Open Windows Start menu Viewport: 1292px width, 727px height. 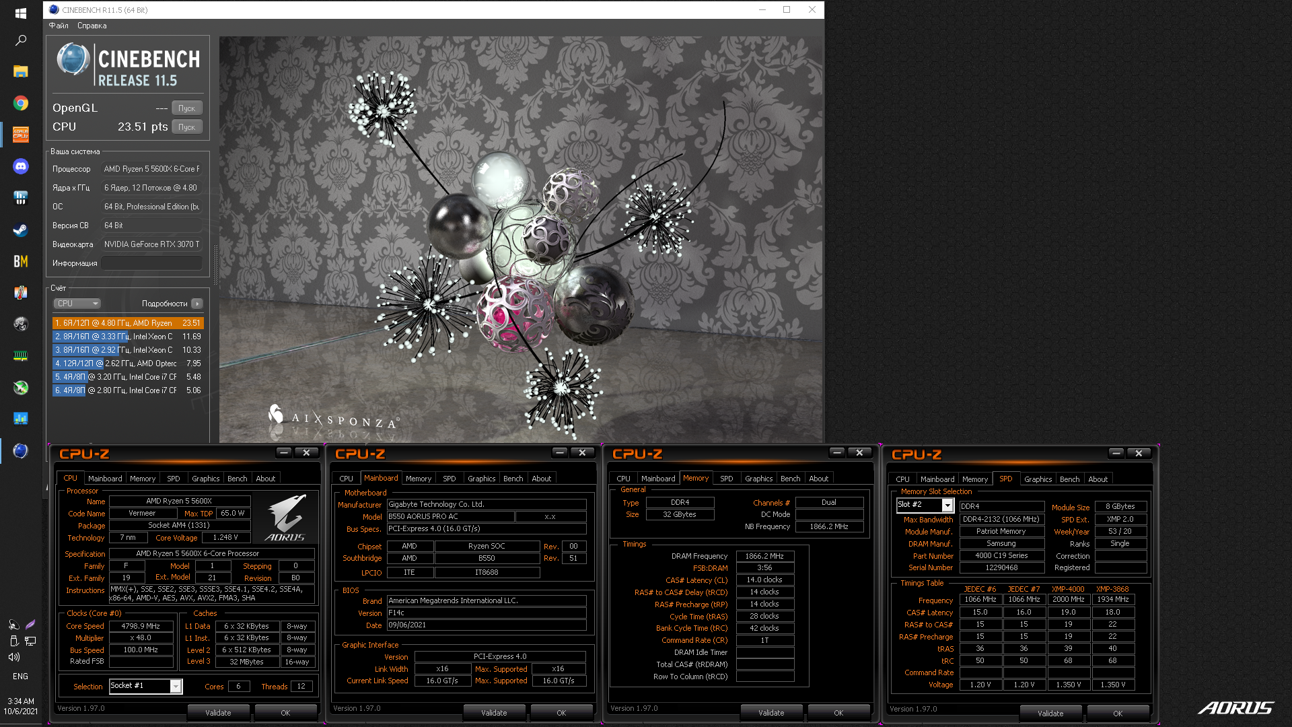point(20,13)
